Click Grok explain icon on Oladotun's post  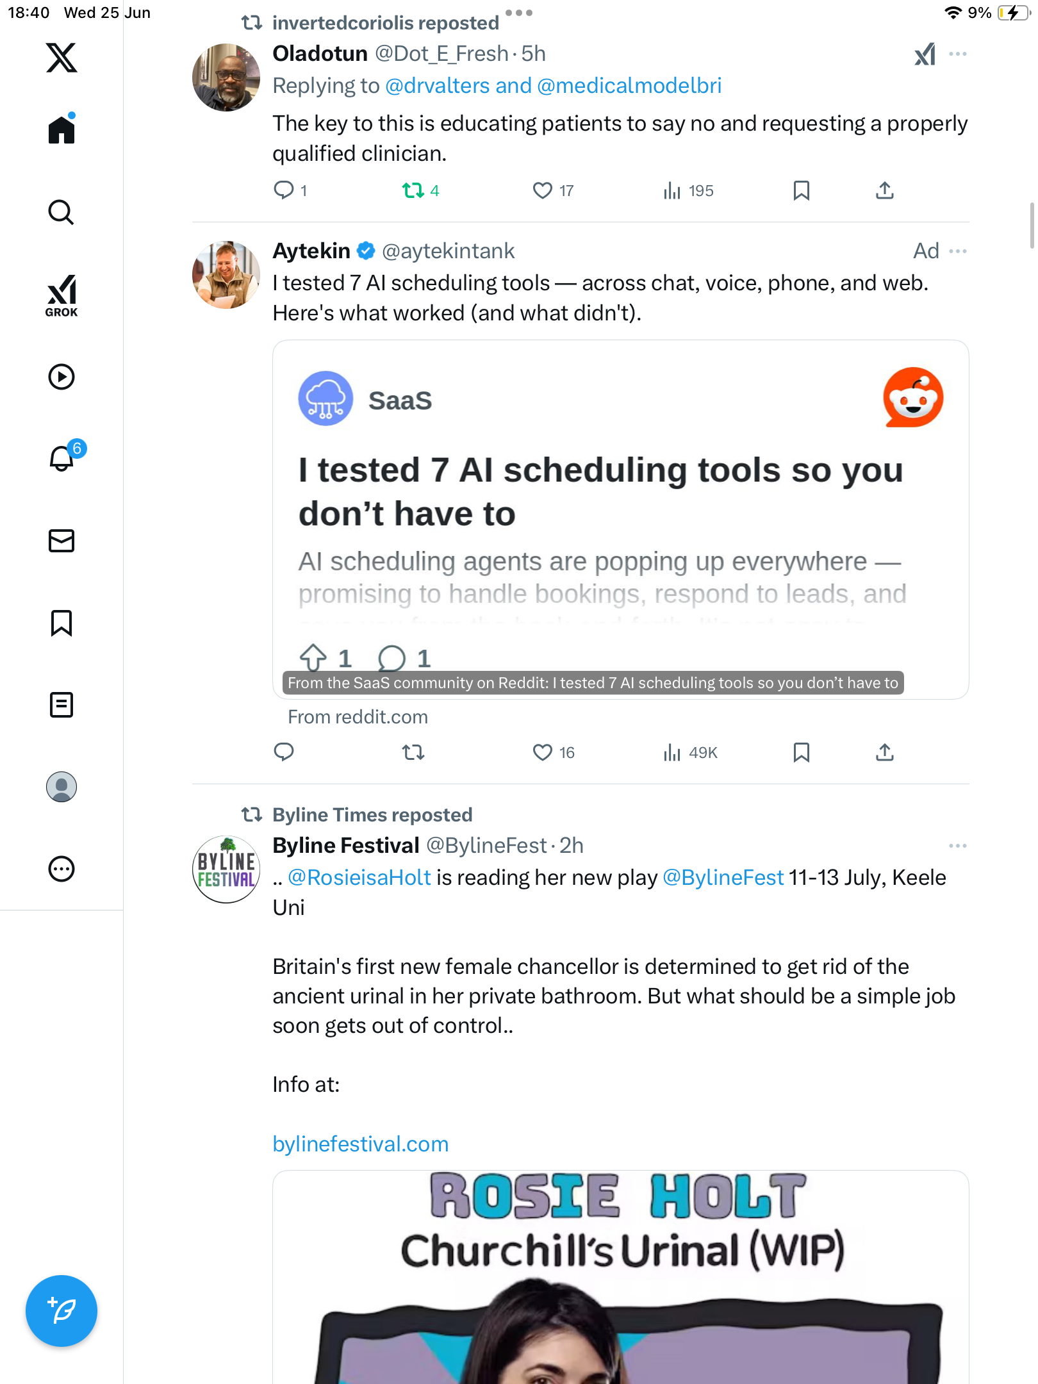pos(925,54)
